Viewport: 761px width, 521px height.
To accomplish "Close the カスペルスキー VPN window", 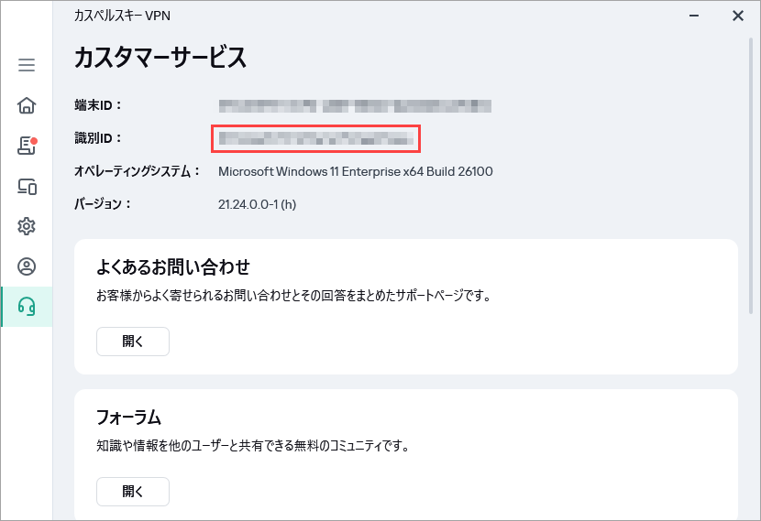I will click(x=738, y=16).
